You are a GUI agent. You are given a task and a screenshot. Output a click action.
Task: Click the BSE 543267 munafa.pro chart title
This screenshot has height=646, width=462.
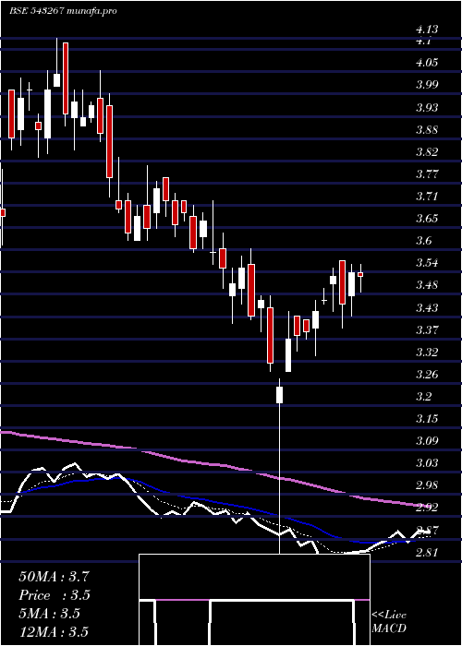[63, 11]
